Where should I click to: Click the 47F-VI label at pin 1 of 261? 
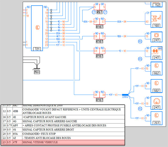139,118
